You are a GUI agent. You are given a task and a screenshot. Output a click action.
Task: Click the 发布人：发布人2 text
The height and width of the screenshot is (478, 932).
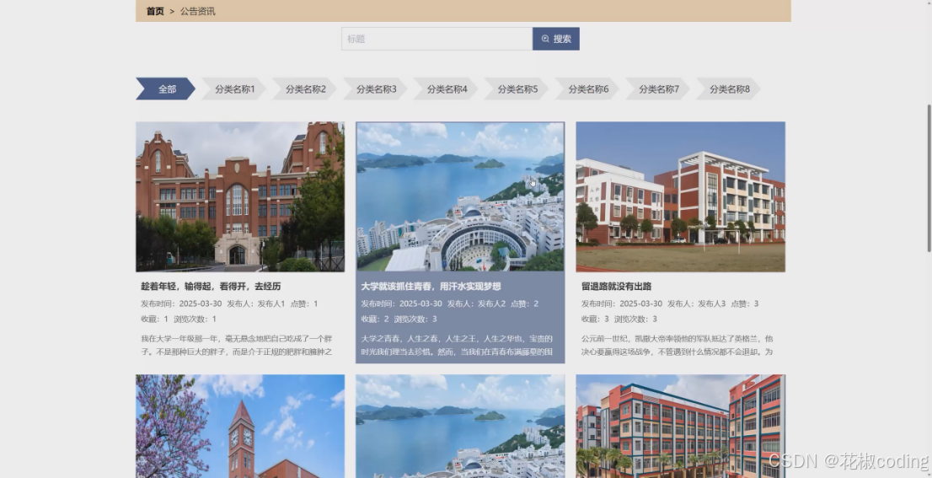(x=476, y=303)
